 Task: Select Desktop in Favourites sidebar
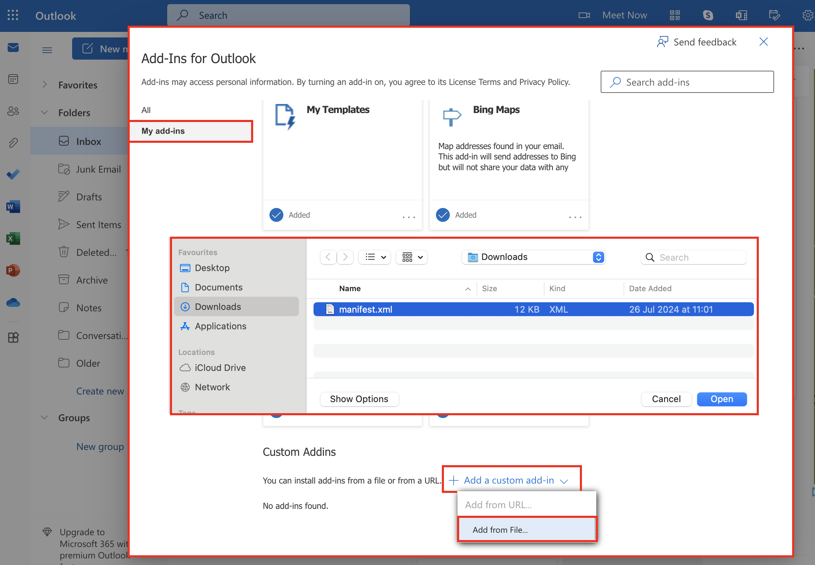(237, 268)
